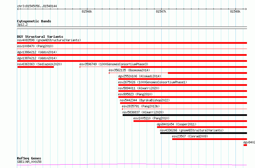The image size is (255, 168).
Task: Click the red bar under nsv5442344
Action: [183, 103]
